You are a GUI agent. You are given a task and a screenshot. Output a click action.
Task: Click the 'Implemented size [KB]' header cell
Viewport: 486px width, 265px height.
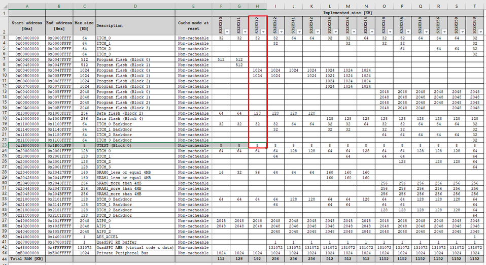pyautogui.click(x=348, y=13)
